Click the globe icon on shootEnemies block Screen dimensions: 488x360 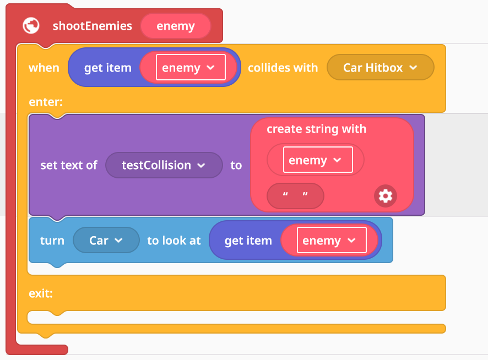31,25
